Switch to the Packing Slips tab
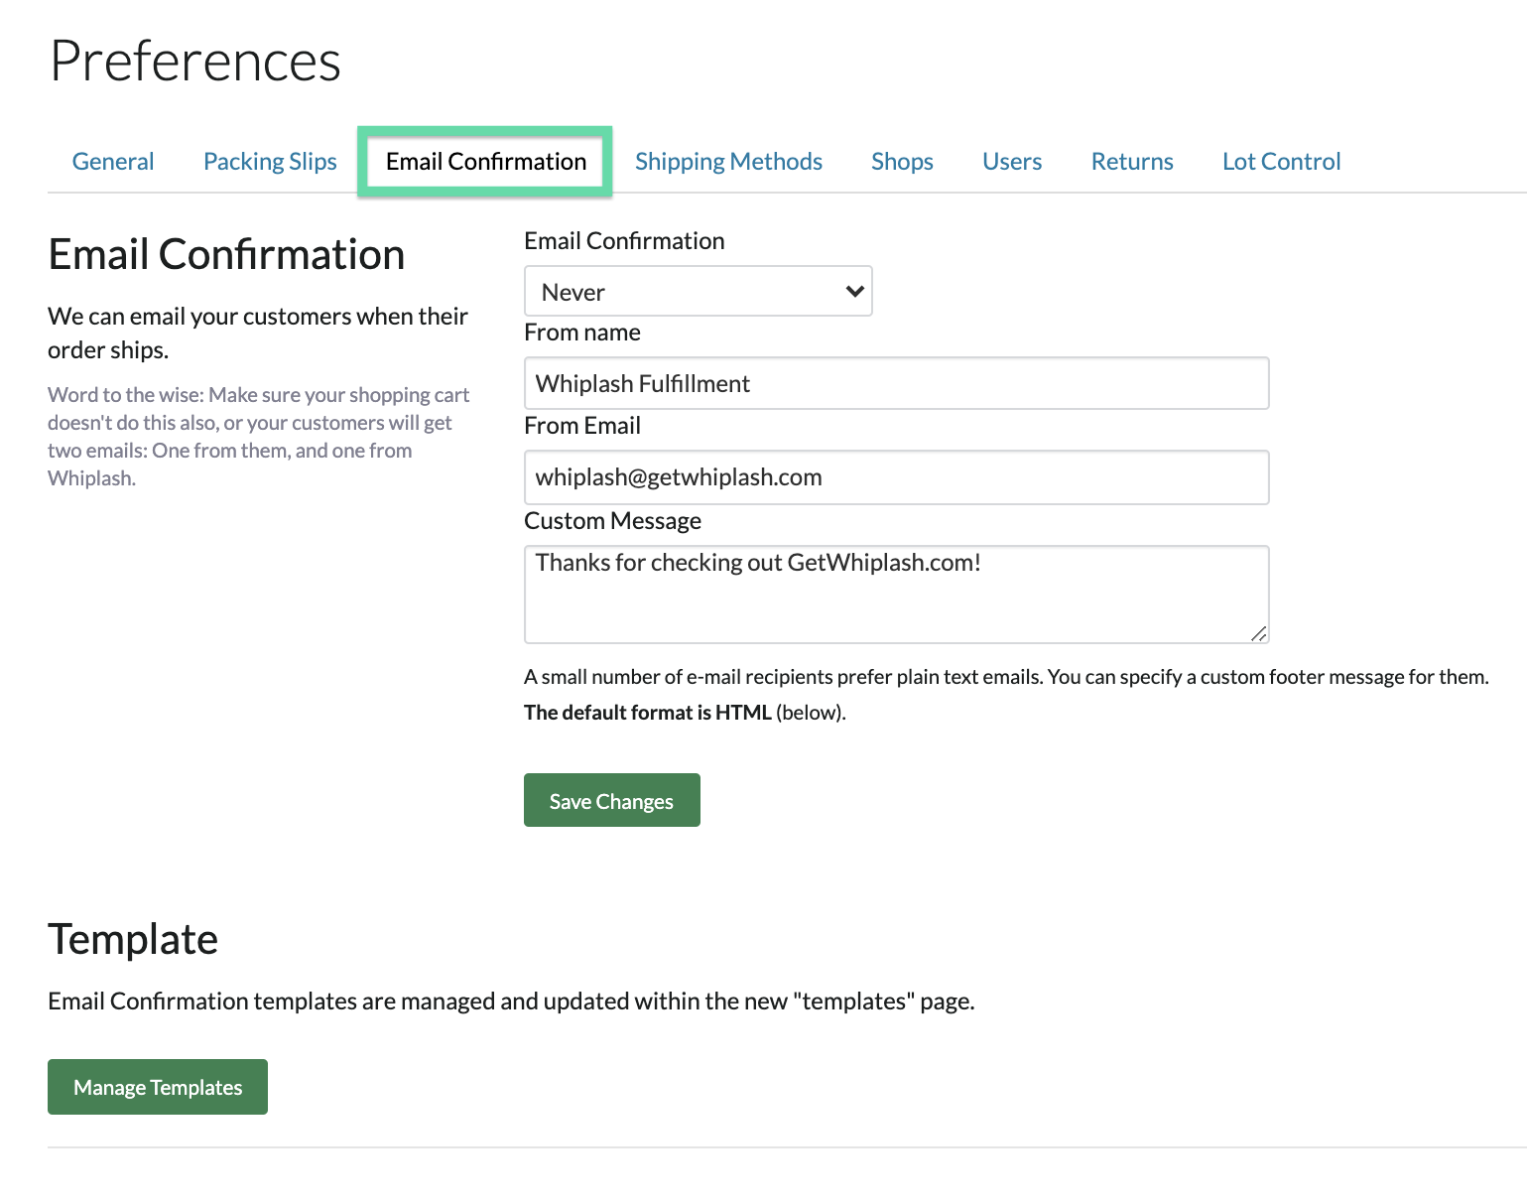Image resolution: width=1527 pixels, height=1203 pixels. click(270, 161)
